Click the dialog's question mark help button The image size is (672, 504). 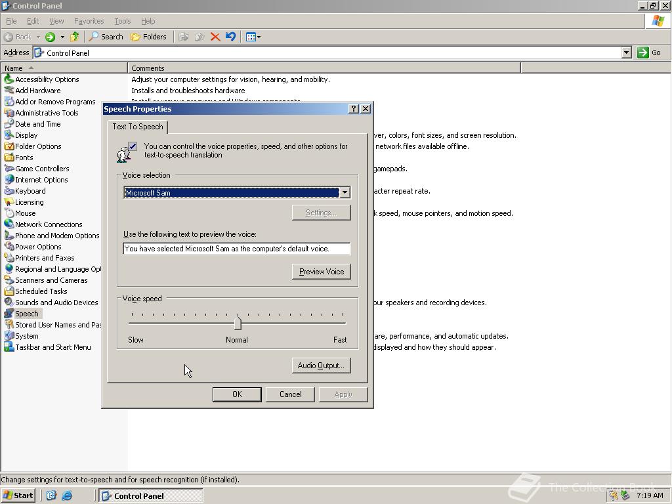click(x=354, y=109)
